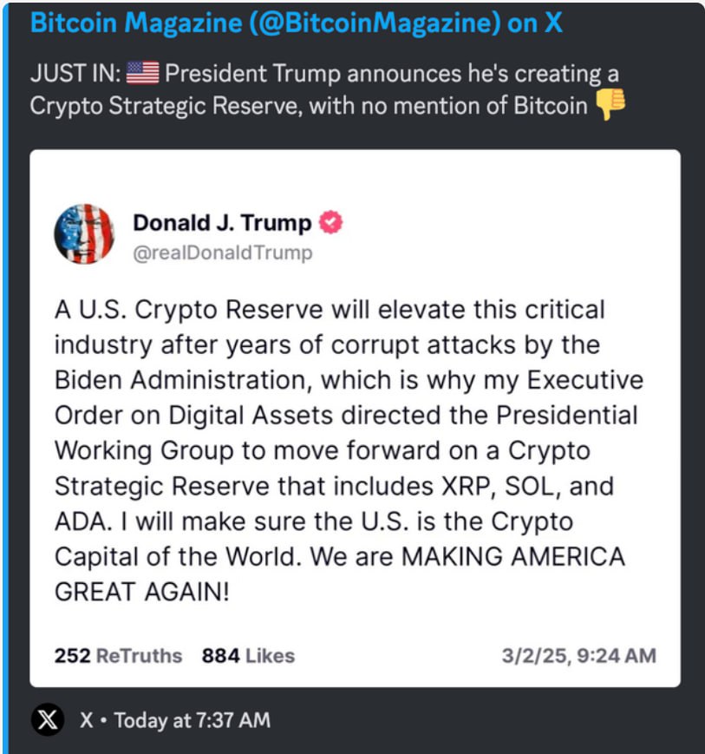Select the @realDonaldTrump handle
This screenshot has height=754, width=705.
tap(222, 253)
